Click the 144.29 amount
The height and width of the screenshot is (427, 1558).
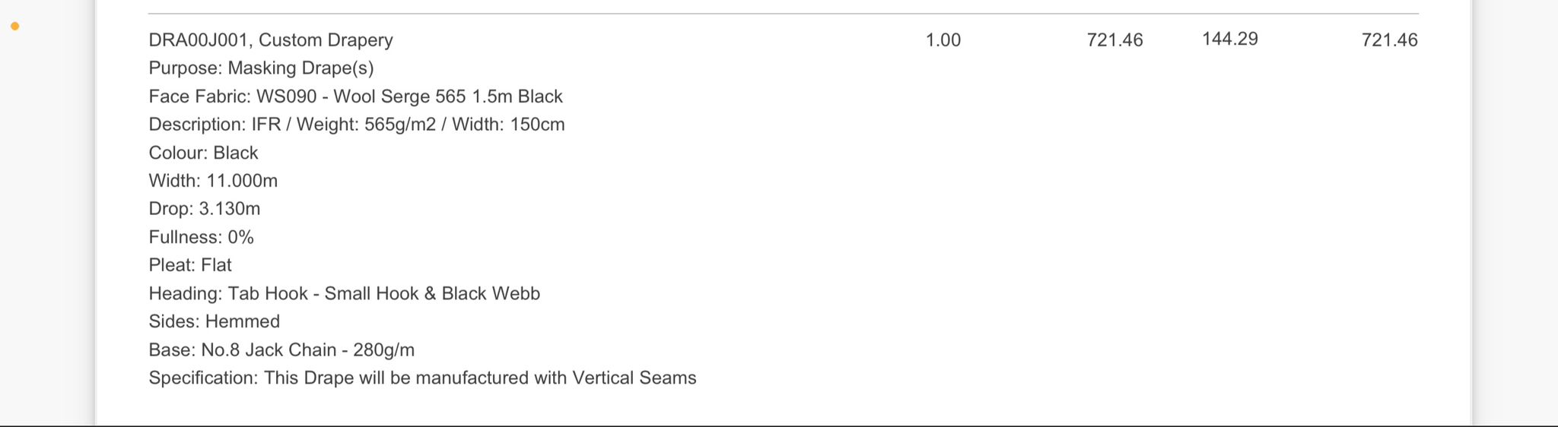[1229, 39]
